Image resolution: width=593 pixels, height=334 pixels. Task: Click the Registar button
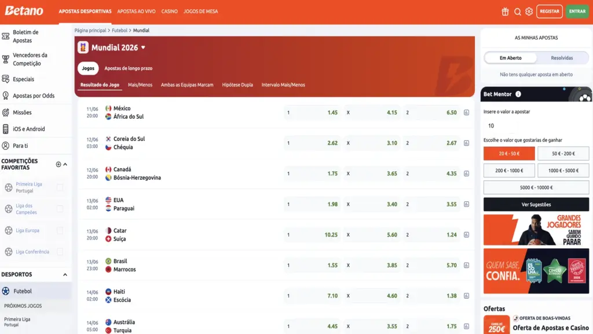pos(549,12)
